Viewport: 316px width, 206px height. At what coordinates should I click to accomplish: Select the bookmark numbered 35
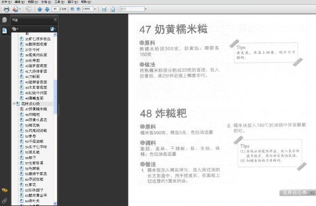[x=38, y=38]
